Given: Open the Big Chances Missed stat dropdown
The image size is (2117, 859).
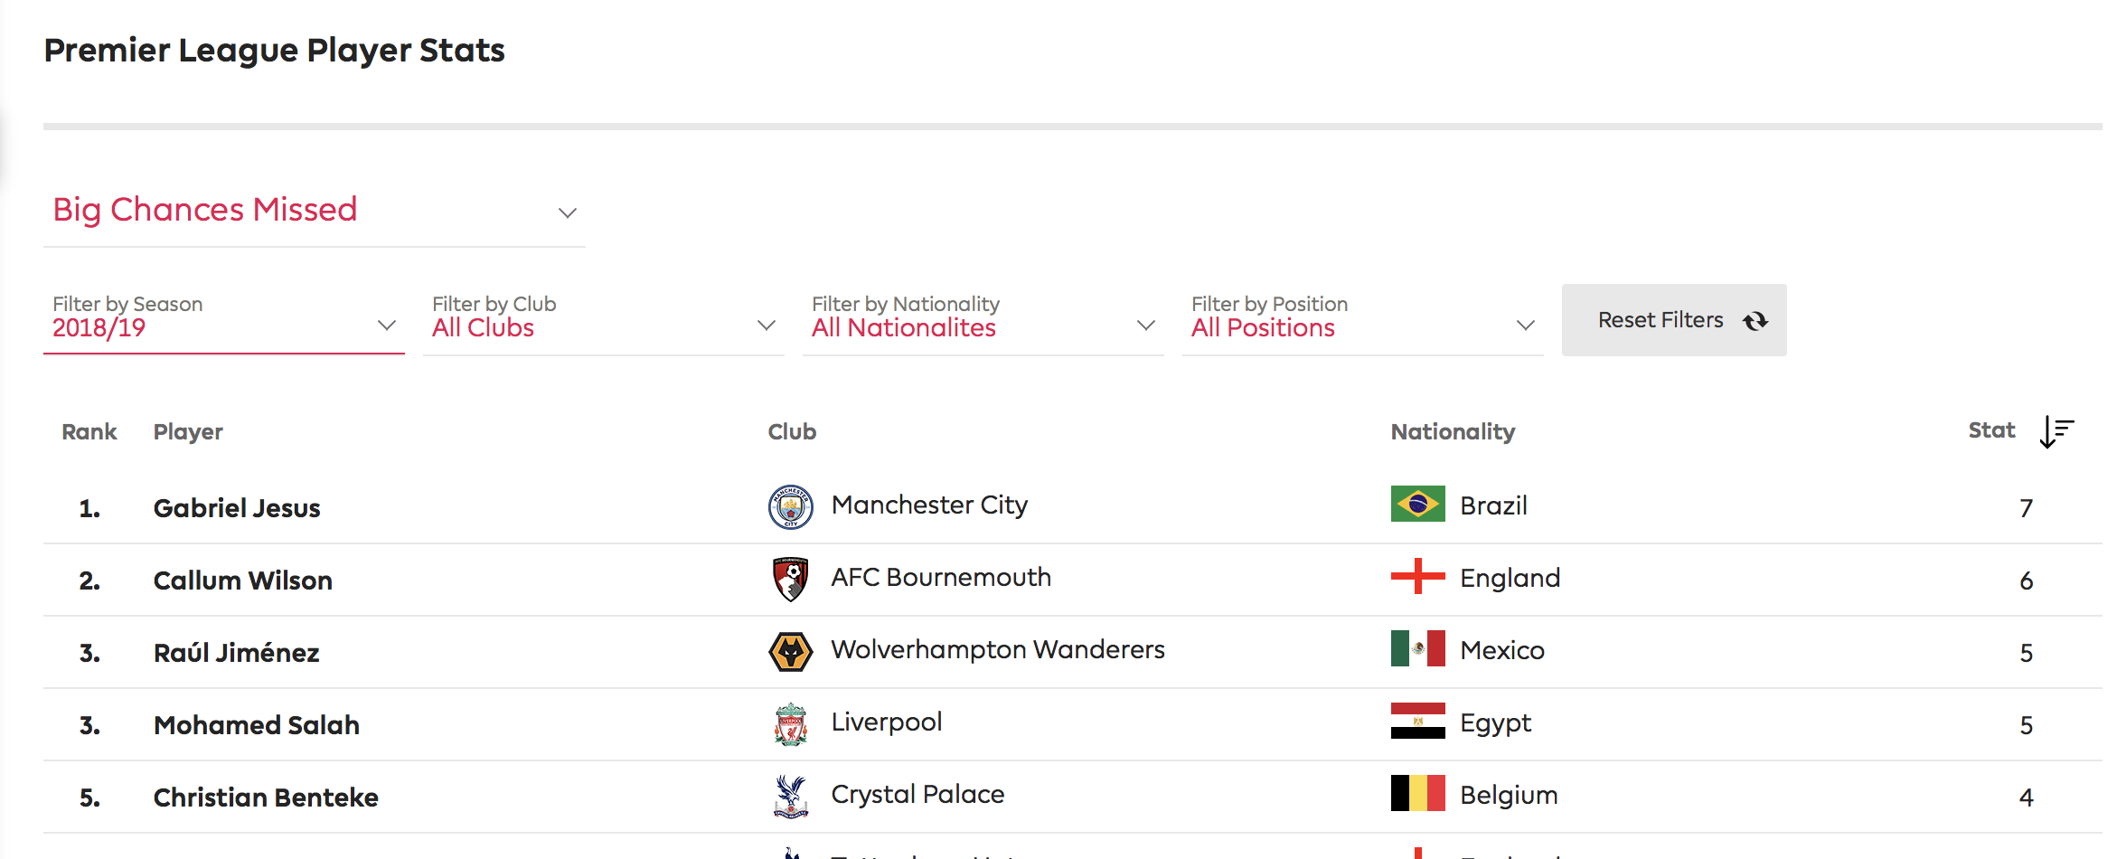Looking at the screenshot, I should 315,211.
